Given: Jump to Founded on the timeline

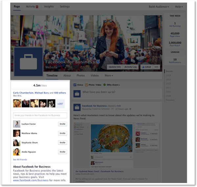Looking at the screenshot, I should 170,100.
